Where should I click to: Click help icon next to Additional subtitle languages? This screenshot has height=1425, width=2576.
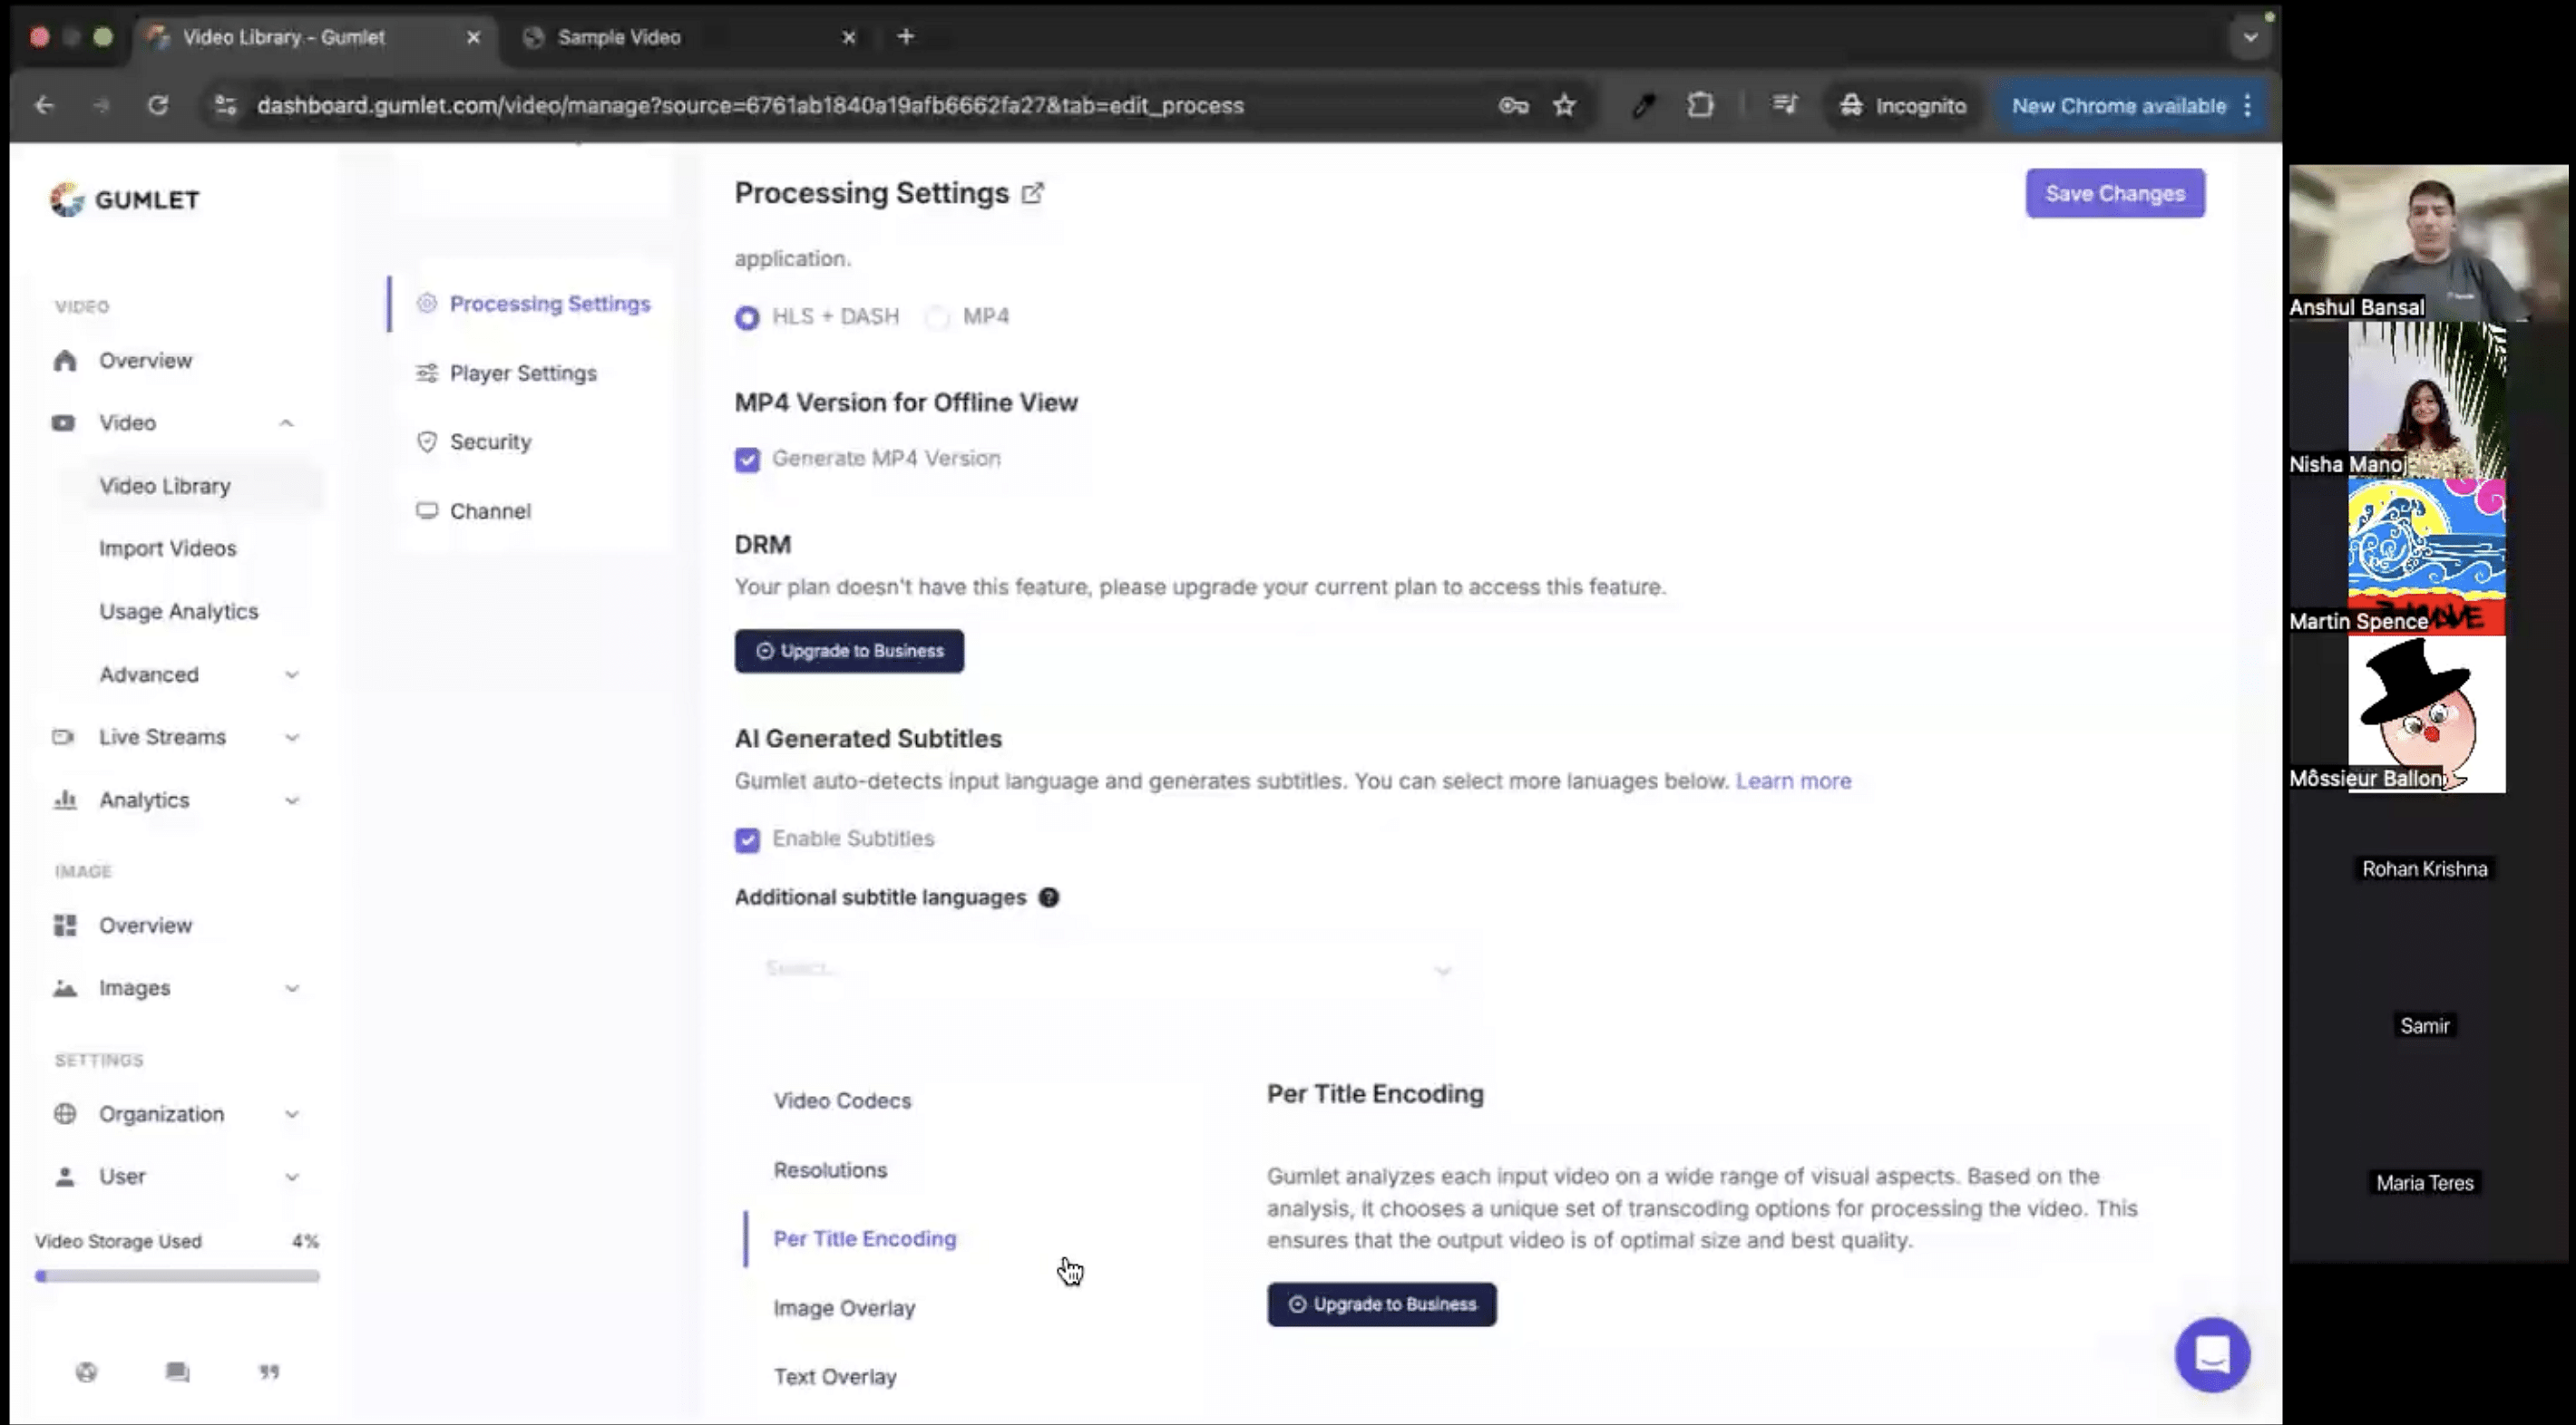coord(1048,897)
